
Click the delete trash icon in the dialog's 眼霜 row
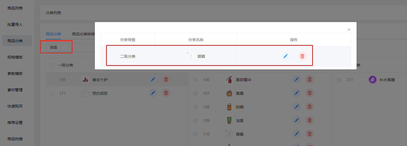coord(302,56)
